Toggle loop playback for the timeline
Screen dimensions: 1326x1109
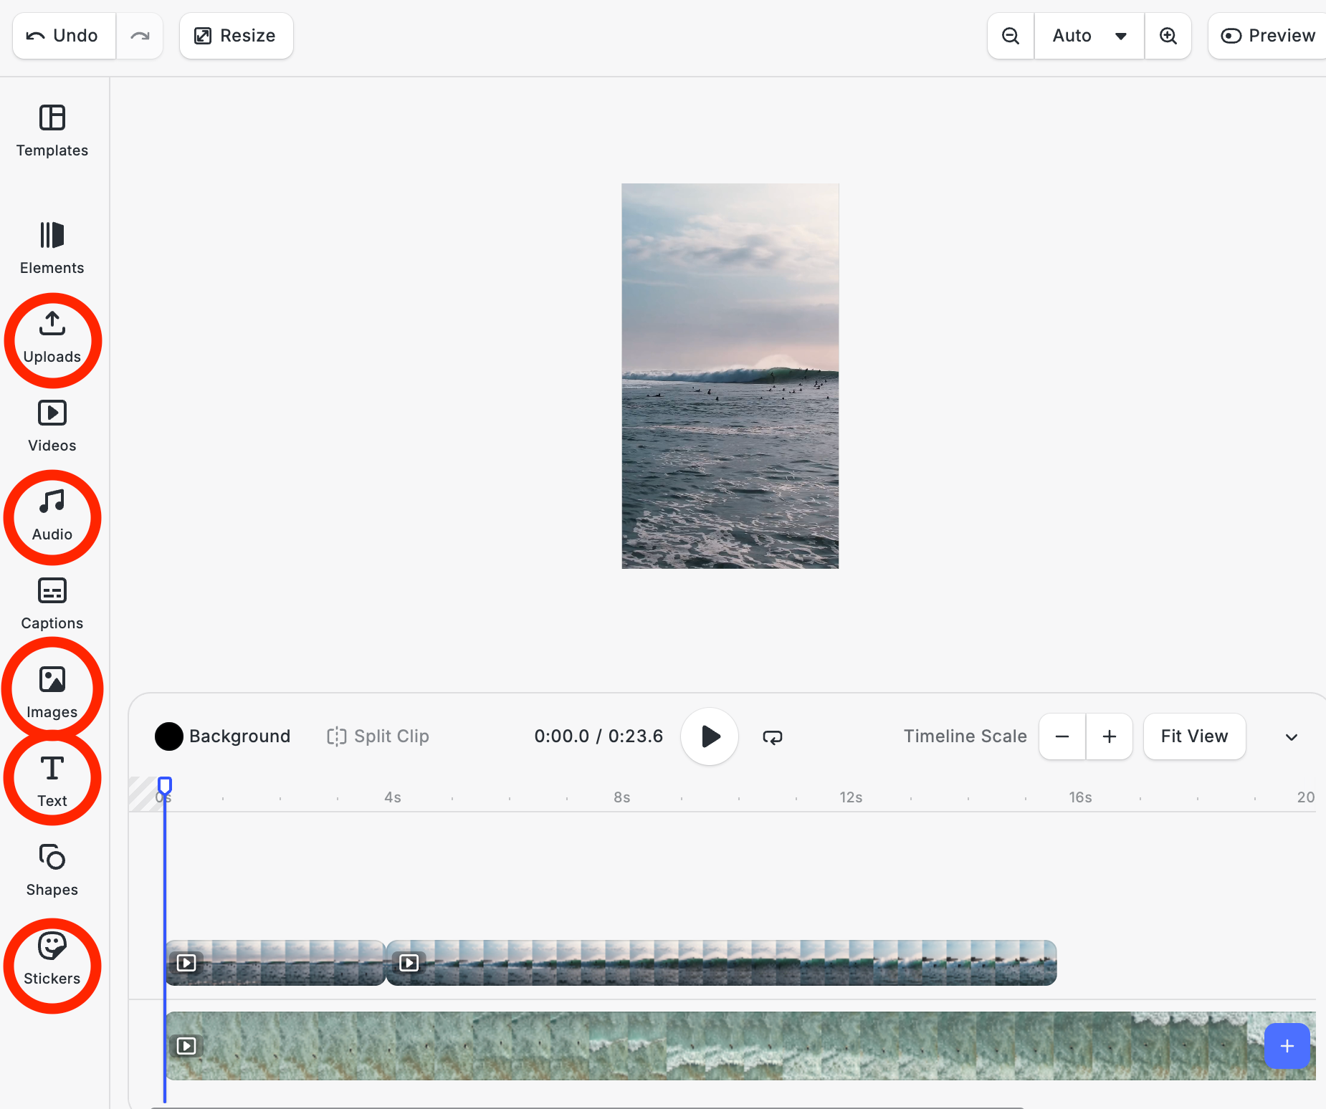point(773,736)
